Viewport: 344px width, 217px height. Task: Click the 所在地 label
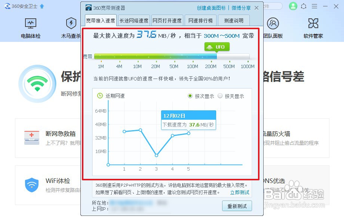click(100, 203)
